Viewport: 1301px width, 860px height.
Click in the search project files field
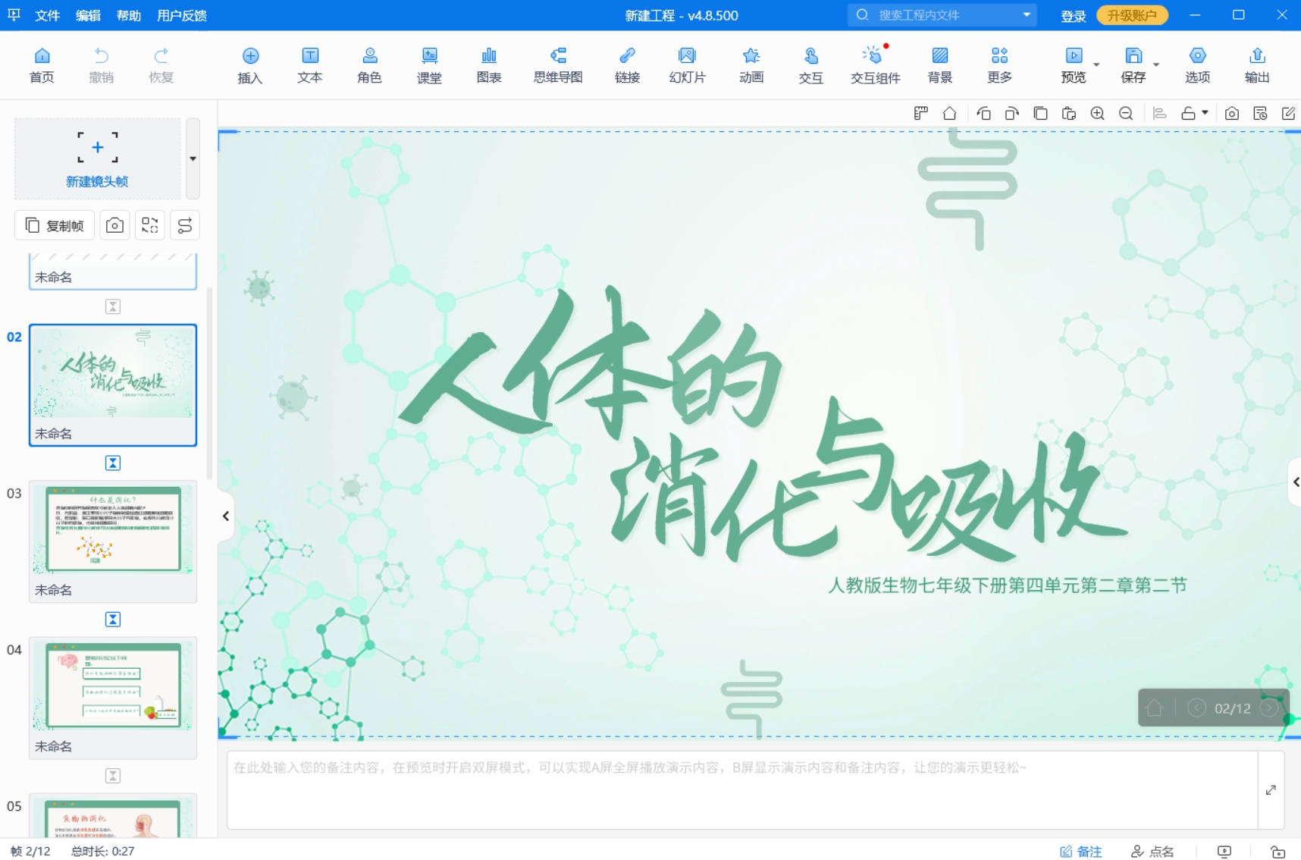pos(943,14)
